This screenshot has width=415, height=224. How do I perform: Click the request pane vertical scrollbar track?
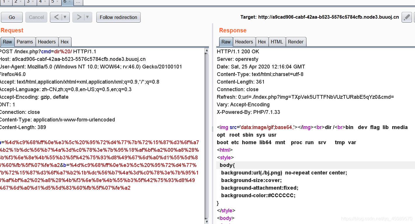(x=207, y=136)
